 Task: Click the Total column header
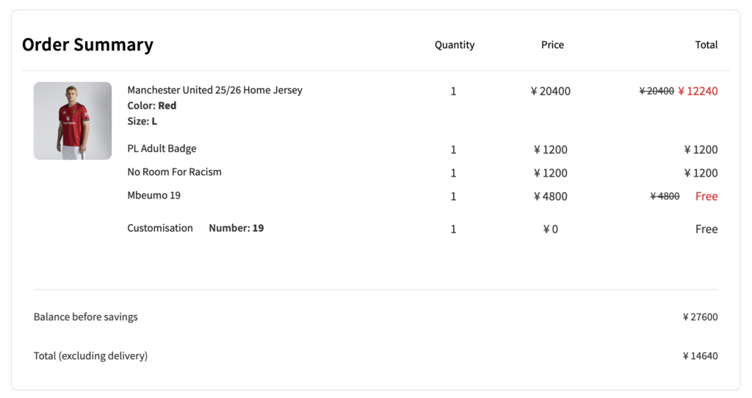tap(706, 45)
